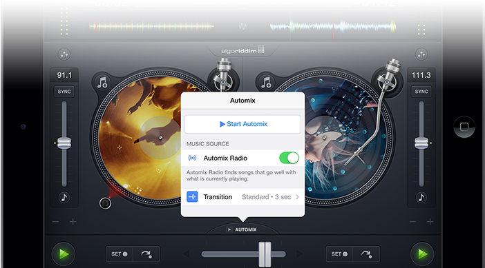Image resolution: width=485 pixels, height=268 pixels.
Task: Set cue point on left deck
Action: (x=120, y=254)
